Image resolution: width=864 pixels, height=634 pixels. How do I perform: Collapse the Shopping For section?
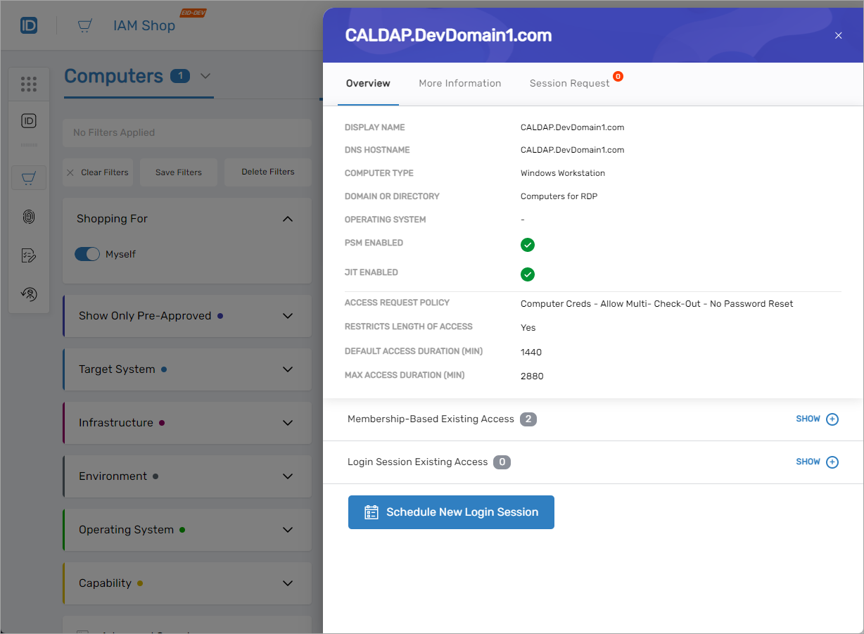(x=287, y=219)
